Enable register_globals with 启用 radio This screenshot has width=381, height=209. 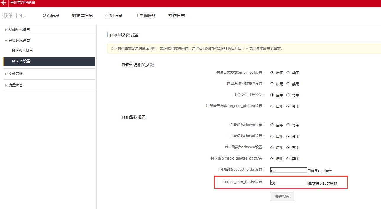pyautogui.click(x=272, y=106)
